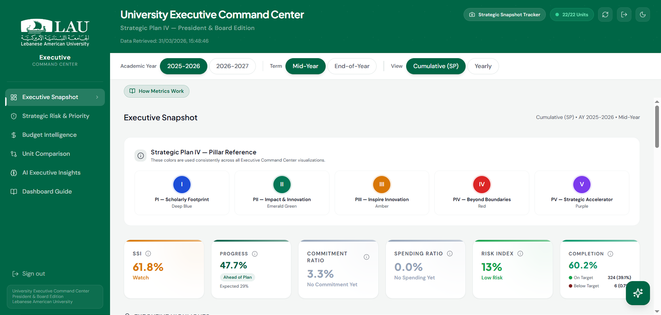Expand the Executive Snapshot chevron in sidebar

click(97, 97)
